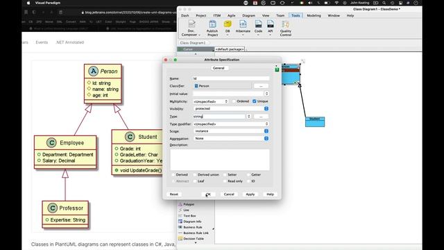Click the OK button
444x250 pixels.
click(208, 194)
